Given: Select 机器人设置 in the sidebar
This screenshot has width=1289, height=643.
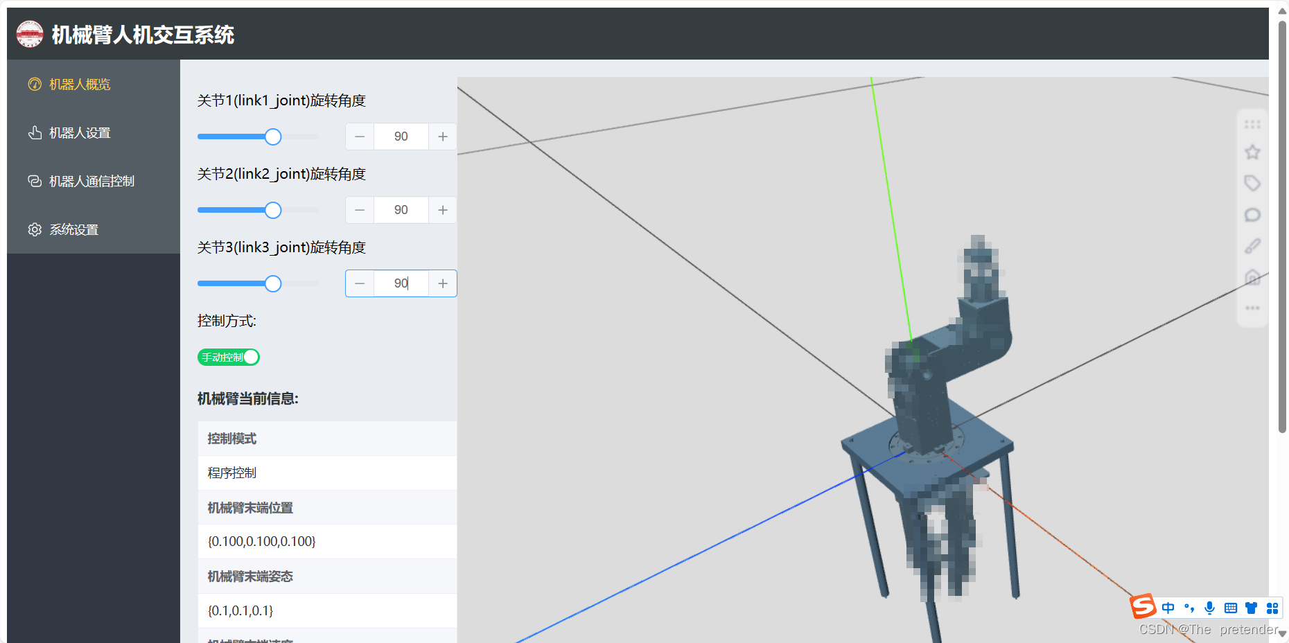Looking at the screenshot, I should pyautogui.click(x=78, y=132).
